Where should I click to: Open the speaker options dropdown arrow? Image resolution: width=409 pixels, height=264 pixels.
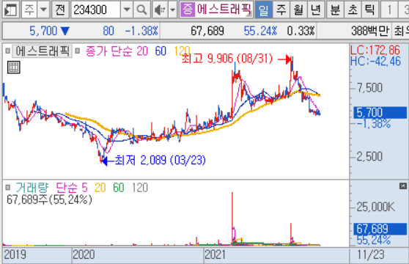(173, 10)
